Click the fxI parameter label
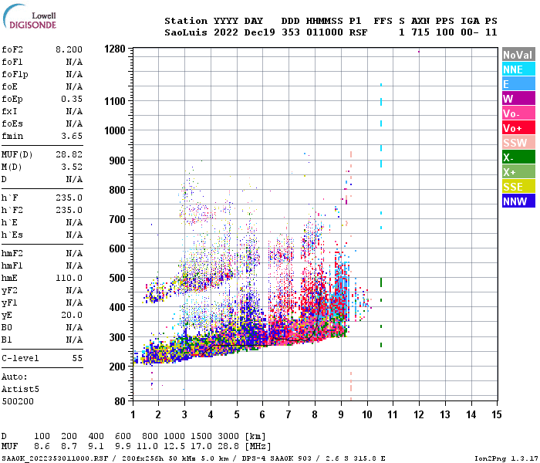540x463 pixels. [9, 111]
